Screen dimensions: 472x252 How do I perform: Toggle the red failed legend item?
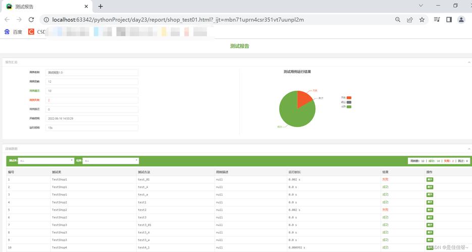(x=346, y=98)
